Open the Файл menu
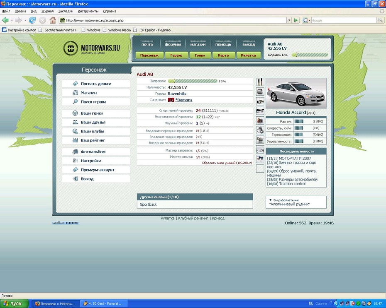386x308 pixels. [6, 11]
